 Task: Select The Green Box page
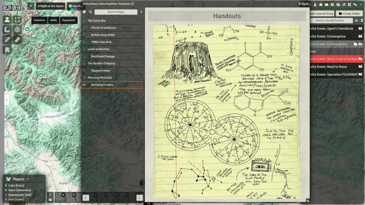coord(112,21)
